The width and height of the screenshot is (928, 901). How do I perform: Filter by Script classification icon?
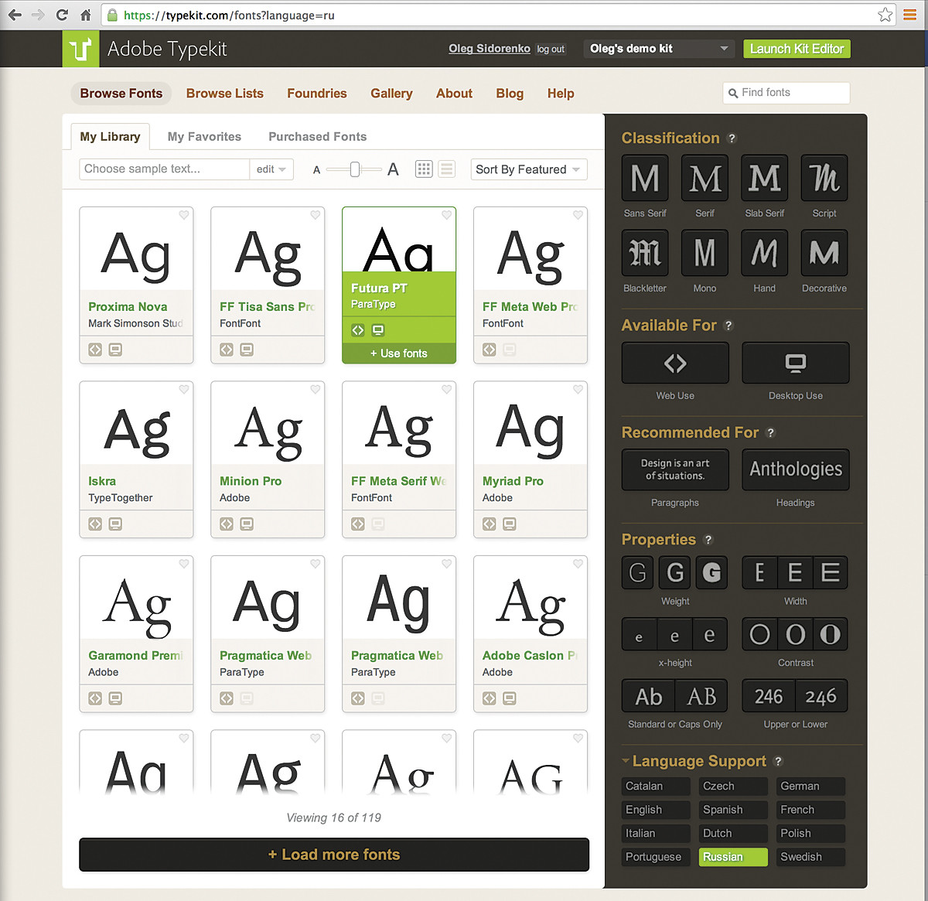click(x=824, y=179)
